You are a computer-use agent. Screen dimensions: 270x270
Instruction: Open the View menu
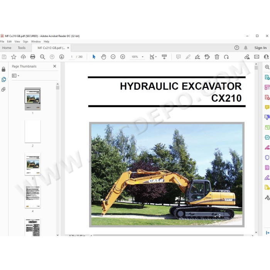click(x=17, y=42)
